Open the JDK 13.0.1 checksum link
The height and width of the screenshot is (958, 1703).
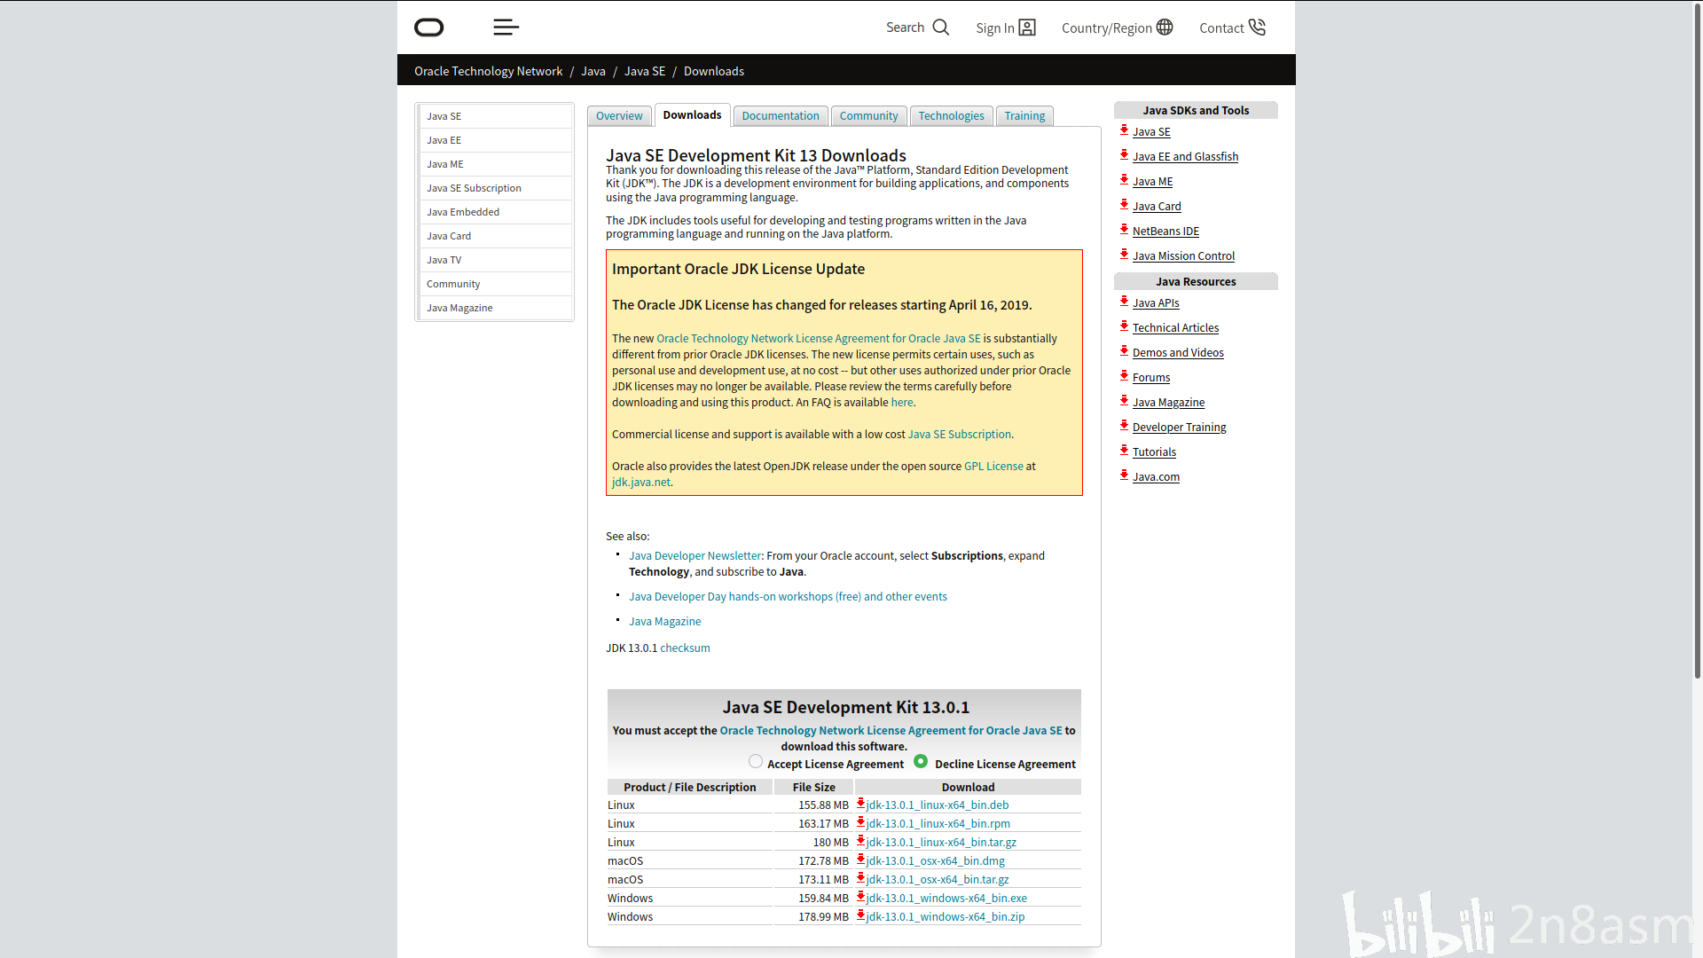tap(684, 648)
